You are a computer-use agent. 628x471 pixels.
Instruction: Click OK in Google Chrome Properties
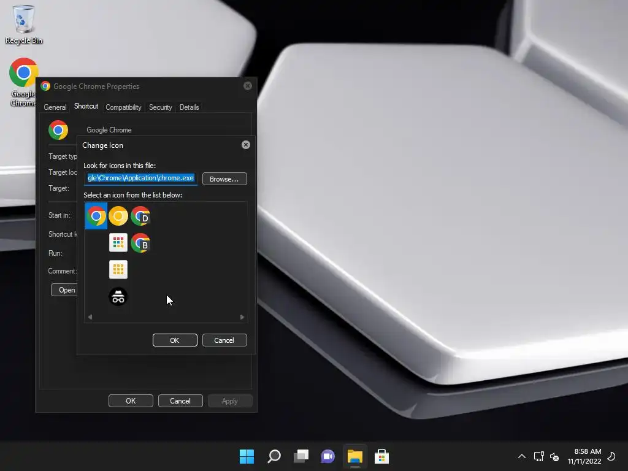pos(131,401)
